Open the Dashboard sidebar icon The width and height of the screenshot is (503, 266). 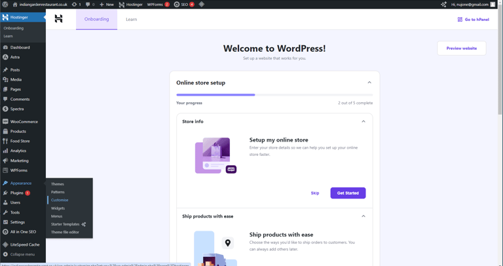5,47
